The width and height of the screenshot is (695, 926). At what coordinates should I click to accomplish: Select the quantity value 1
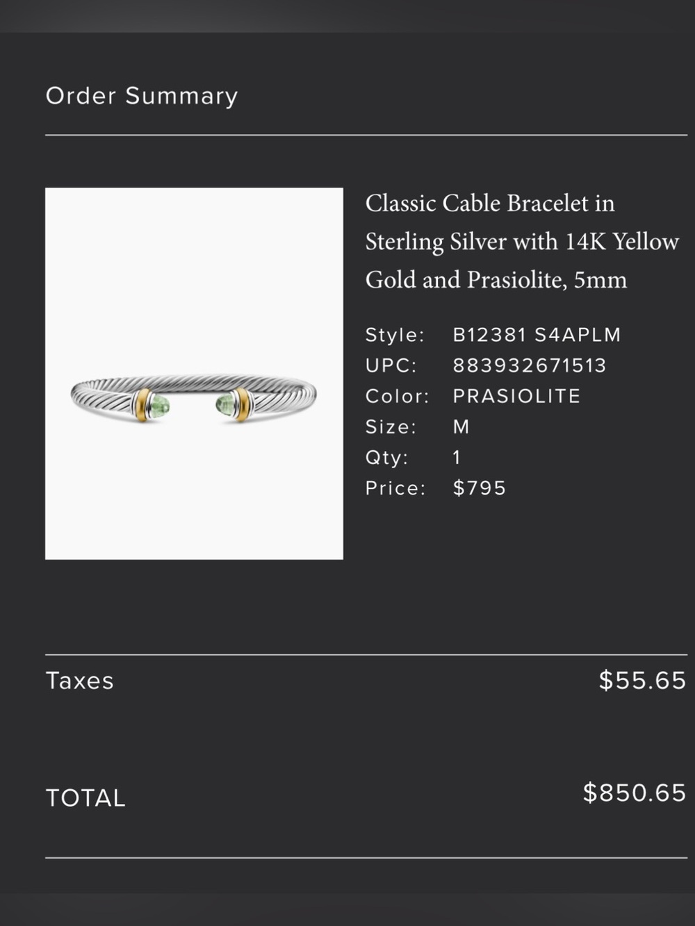point(457,457)
